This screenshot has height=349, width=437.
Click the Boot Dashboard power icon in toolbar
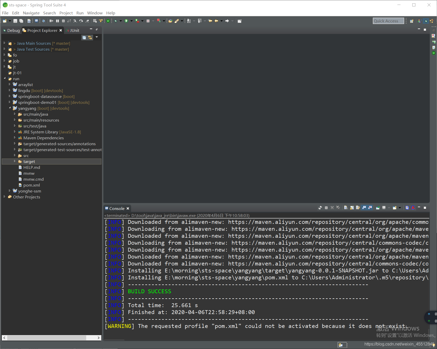(108, 21)
